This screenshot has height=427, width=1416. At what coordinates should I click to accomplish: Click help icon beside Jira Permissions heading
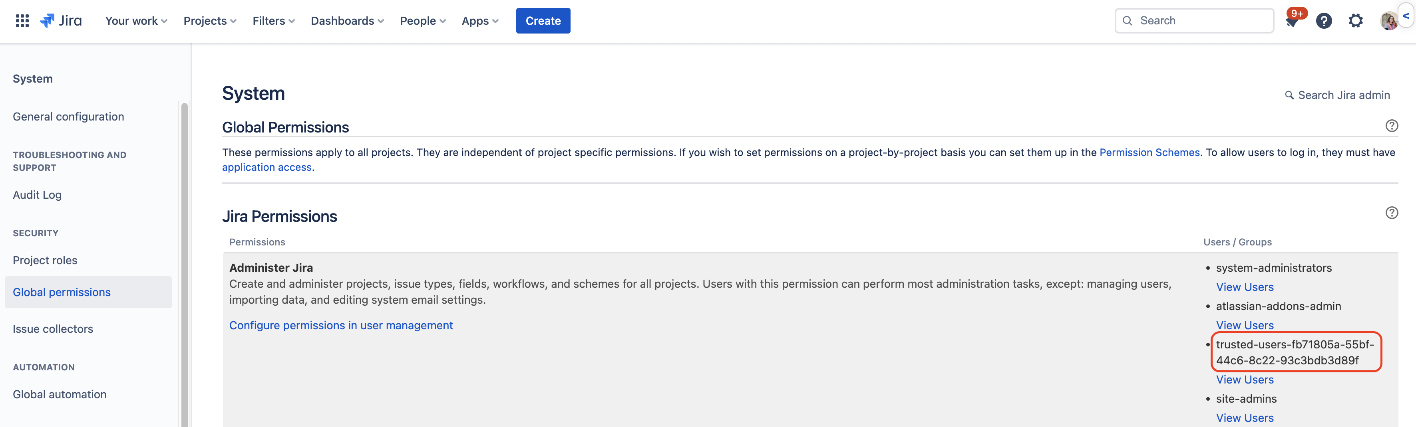click(x=1391, y=213)
